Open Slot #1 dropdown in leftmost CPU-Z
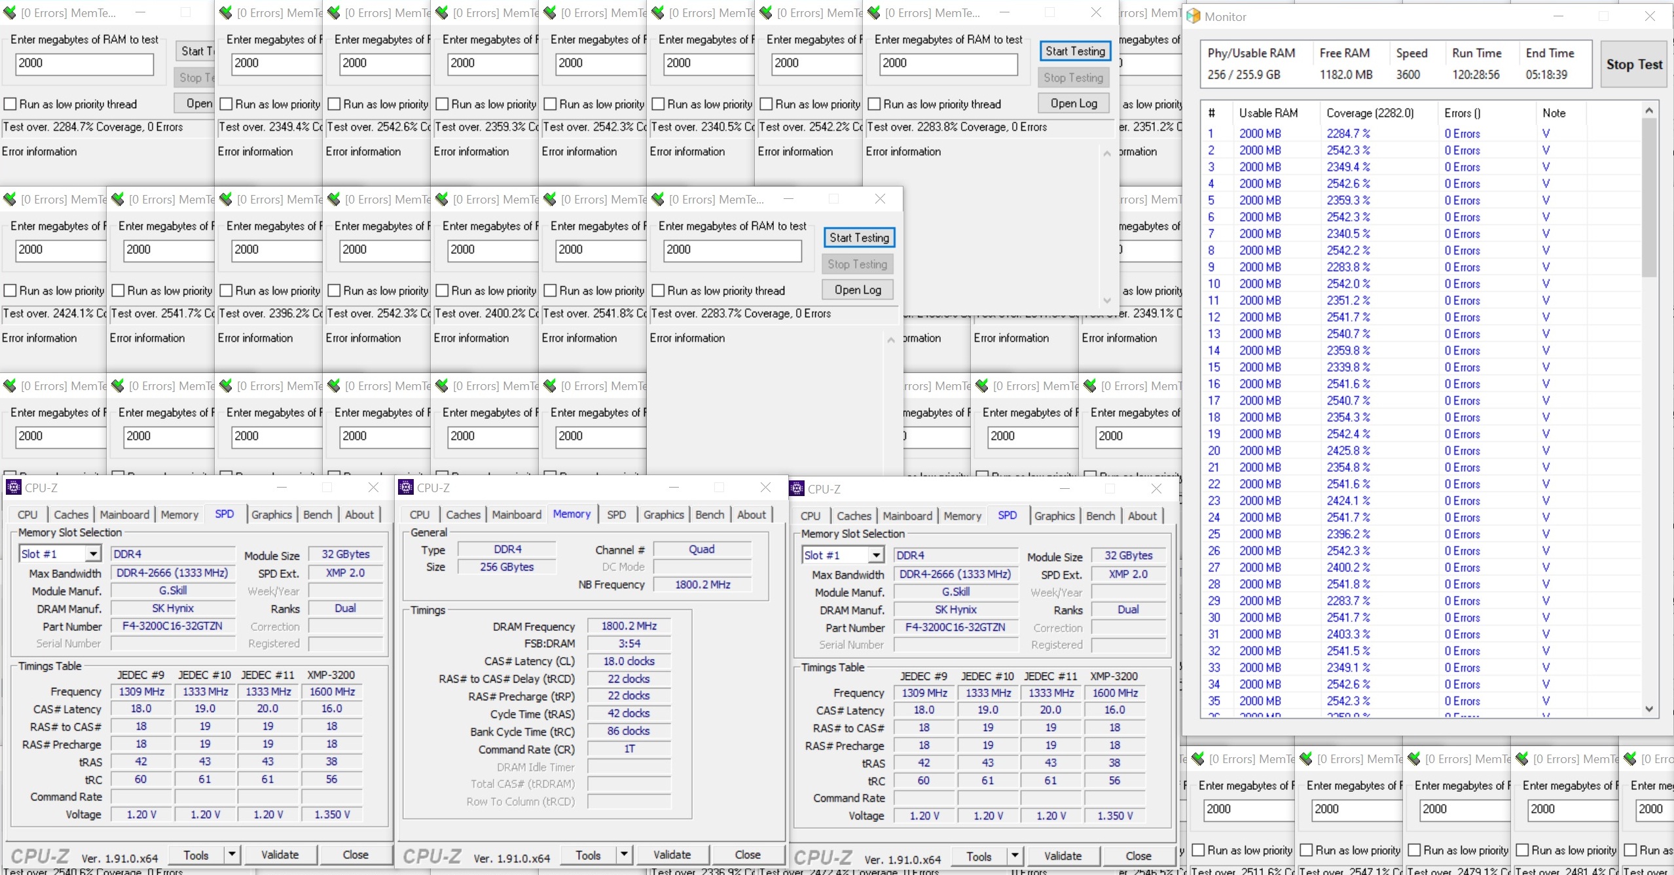The height and width of the screenshot is (875, 1674). (94, 554)
